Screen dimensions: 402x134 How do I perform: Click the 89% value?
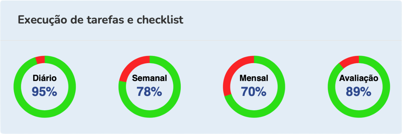(358, 92)
